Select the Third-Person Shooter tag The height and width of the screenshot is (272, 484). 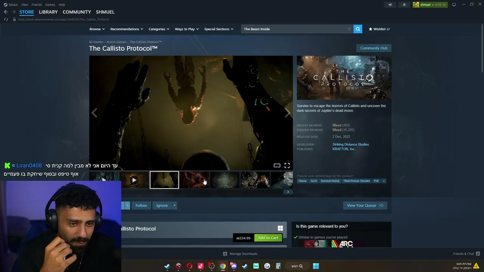point(357,181)
